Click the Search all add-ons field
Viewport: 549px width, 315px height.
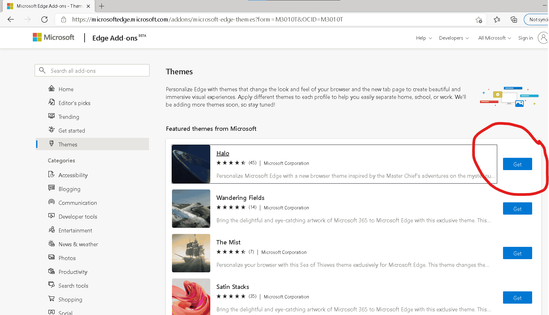click(x=92, y=71)
